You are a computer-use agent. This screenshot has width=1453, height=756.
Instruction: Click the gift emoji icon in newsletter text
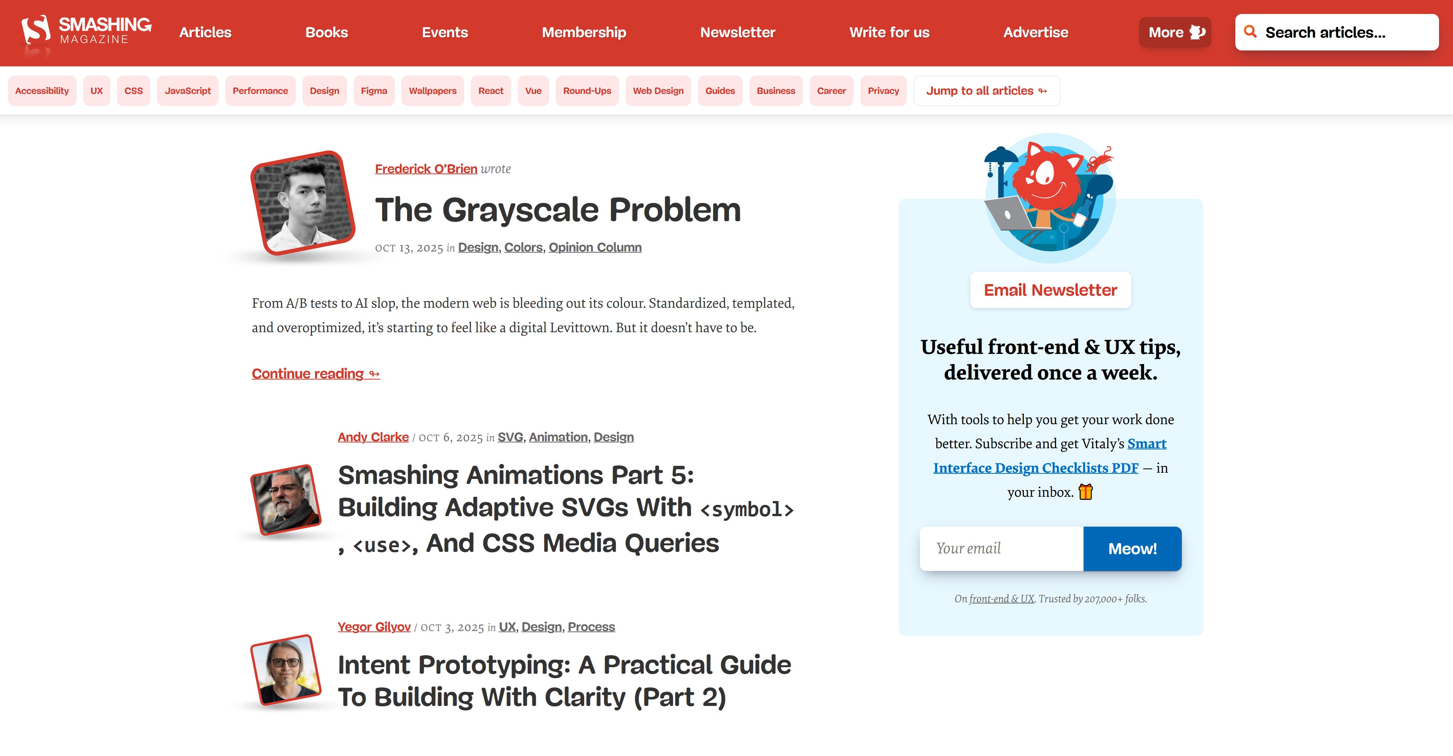coord(1085,492)
